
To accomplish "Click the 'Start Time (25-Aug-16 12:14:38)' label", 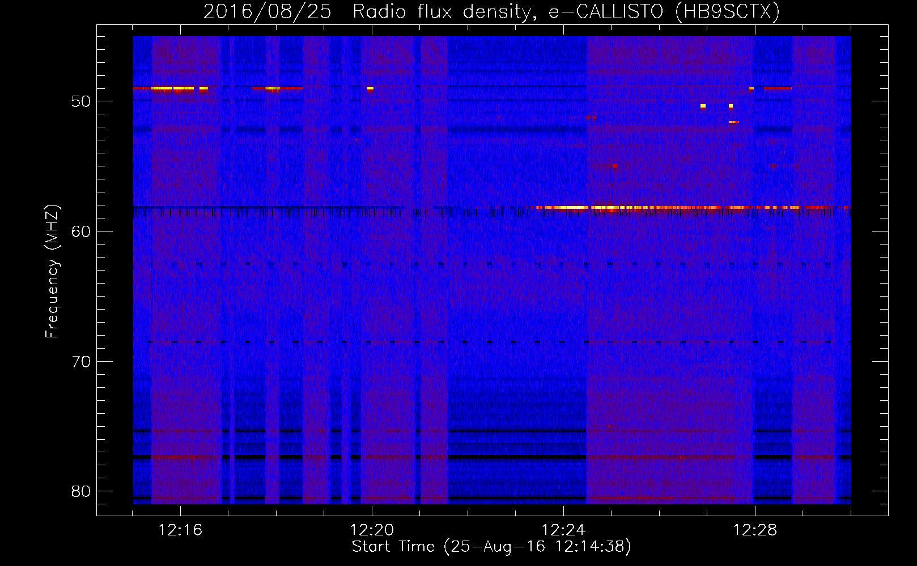I will [491, 547].
